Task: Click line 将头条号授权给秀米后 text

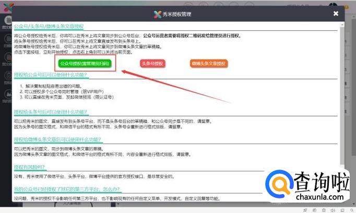Action: pos(77,41)
